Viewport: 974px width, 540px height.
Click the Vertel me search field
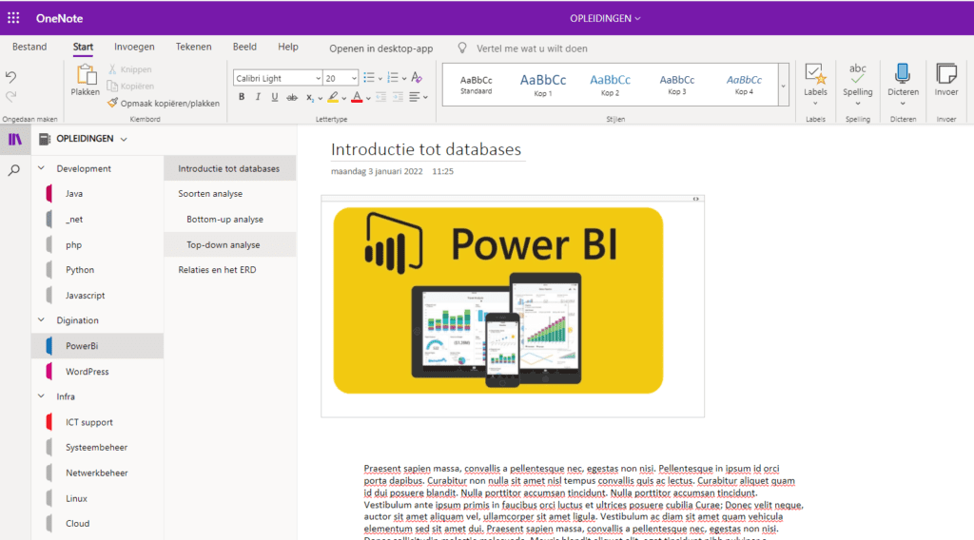[x=532, y=48]
